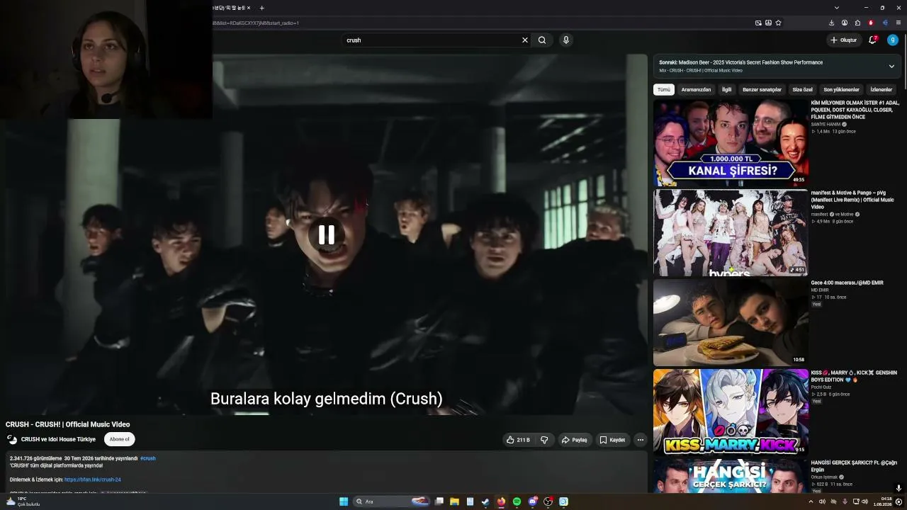Open the Kim Milyoner Olmak İster video thumbnail
The width and height of the screenshot is (907, 510).
[731, 142]
